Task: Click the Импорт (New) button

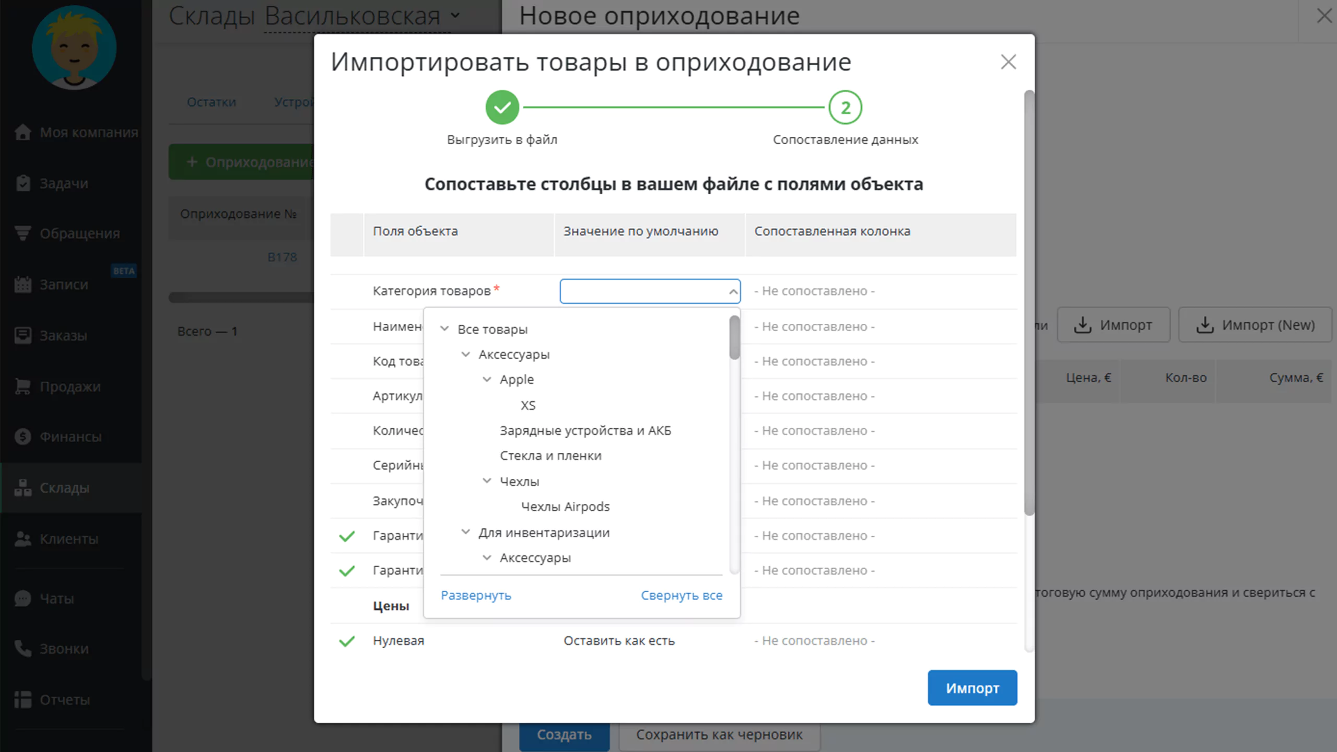Action: click(x=1255, y=325)
